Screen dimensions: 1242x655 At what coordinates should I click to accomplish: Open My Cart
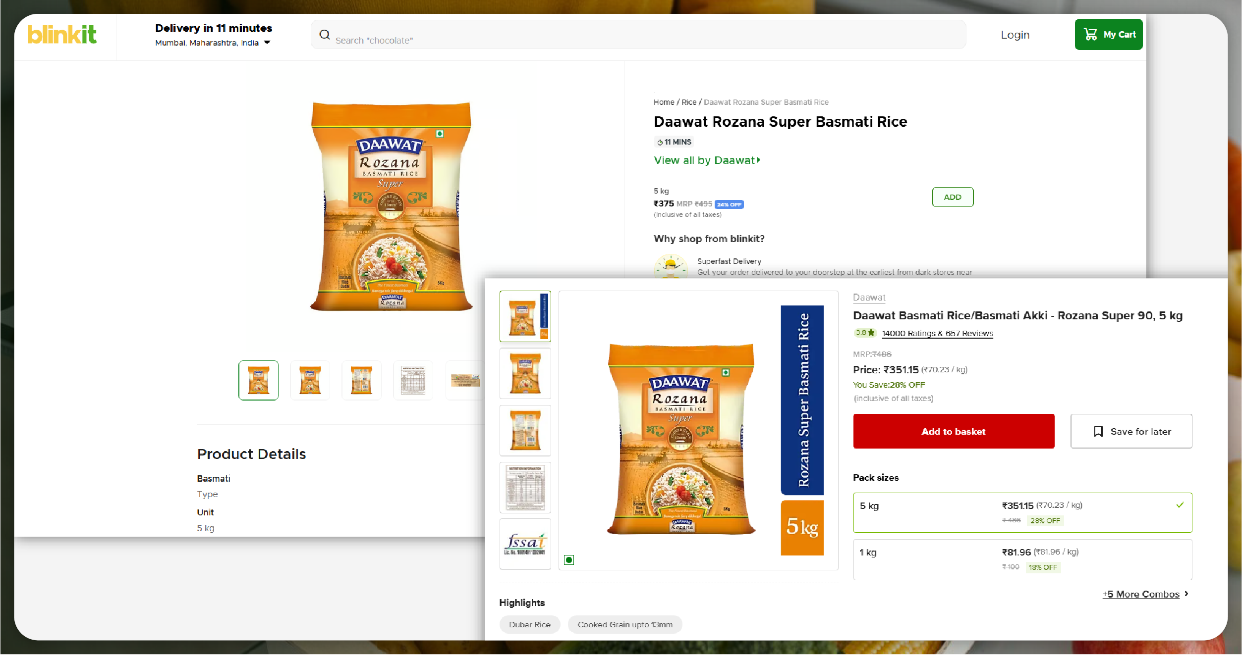click(1108, 35)
